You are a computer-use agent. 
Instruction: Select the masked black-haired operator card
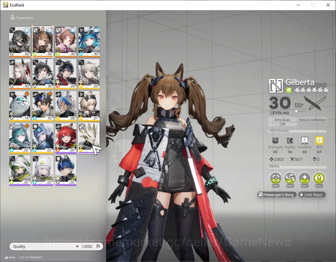pos(20,41)
